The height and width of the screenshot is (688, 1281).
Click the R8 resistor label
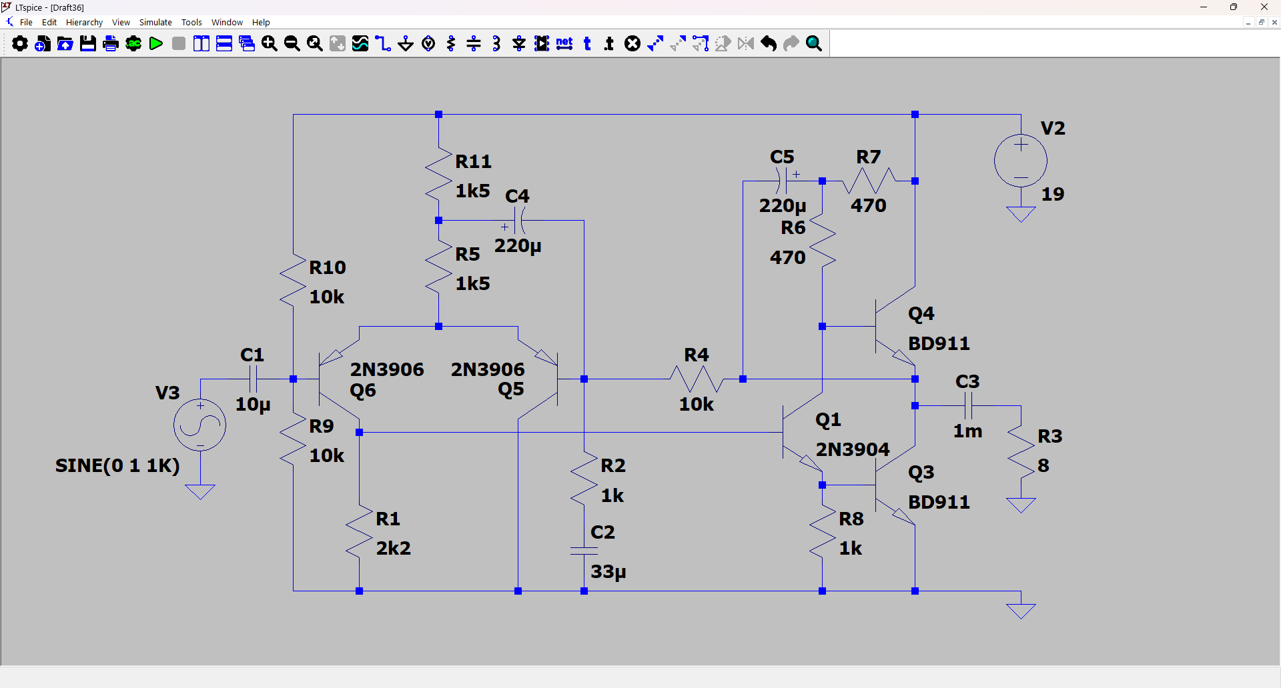coord(851,519)
